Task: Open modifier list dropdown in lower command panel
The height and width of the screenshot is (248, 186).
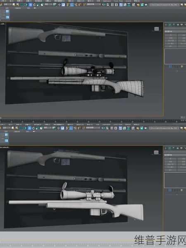Action: [x=175, y=155]
